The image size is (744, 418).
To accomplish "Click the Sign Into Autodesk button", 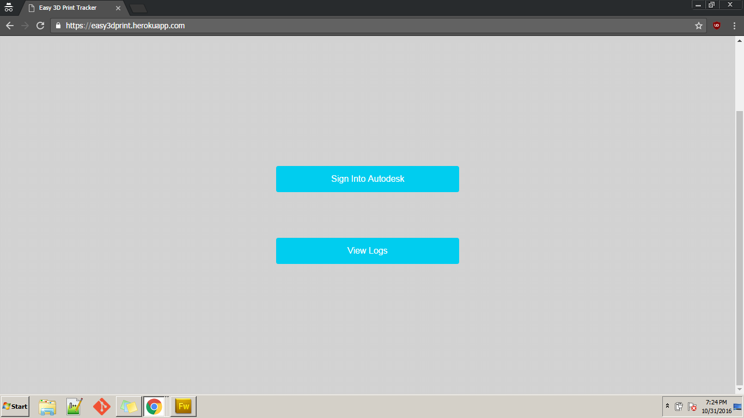I will 368,179.
